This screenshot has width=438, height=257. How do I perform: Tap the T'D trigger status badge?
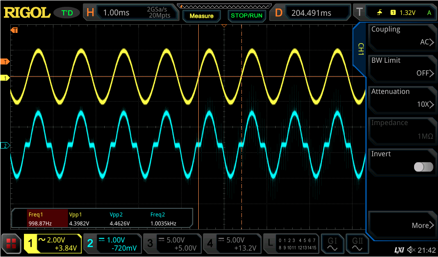click(67, 13)
